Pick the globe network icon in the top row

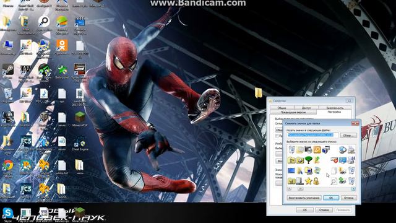coord(342,150)
